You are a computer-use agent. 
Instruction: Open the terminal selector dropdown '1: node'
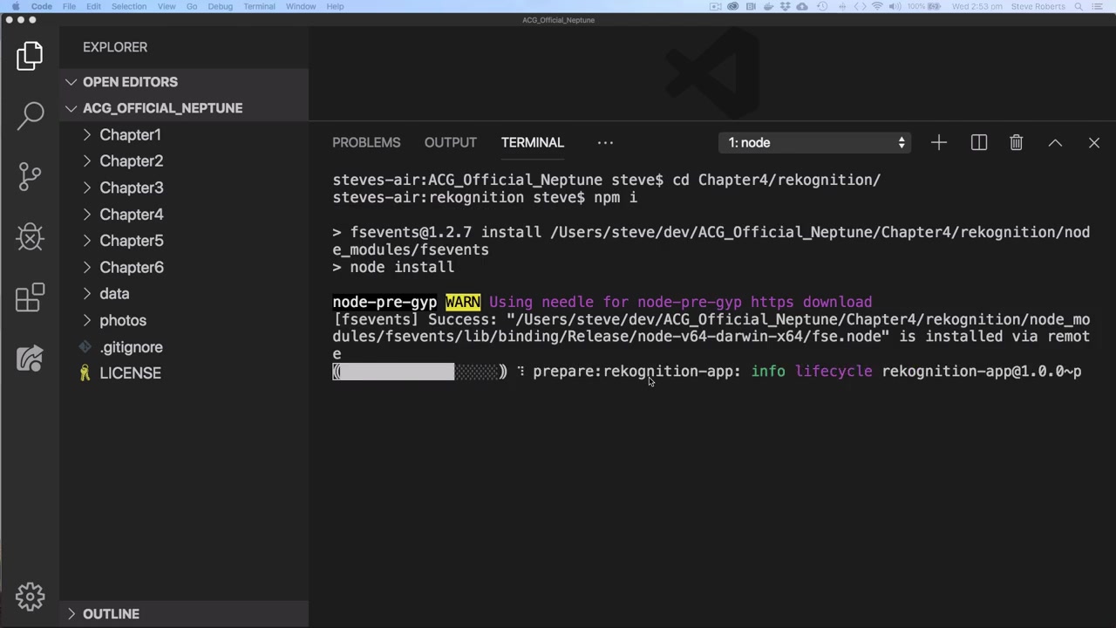(x=814, y=142)
